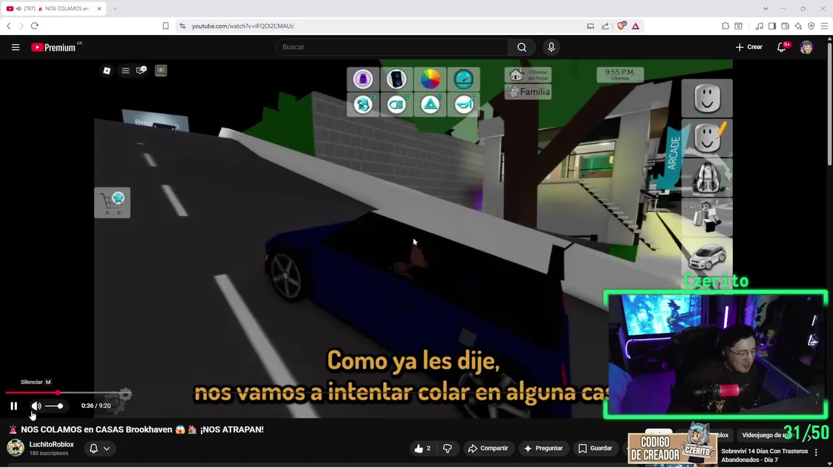Like the video with thumbs up
This screenshot has width=833, height=468.
point(422,448)
